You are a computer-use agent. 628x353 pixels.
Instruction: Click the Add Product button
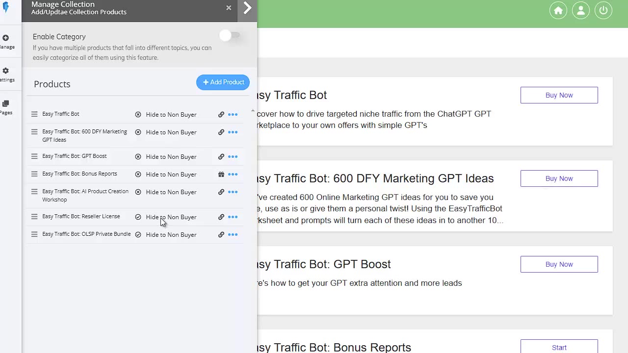(223, 82)
